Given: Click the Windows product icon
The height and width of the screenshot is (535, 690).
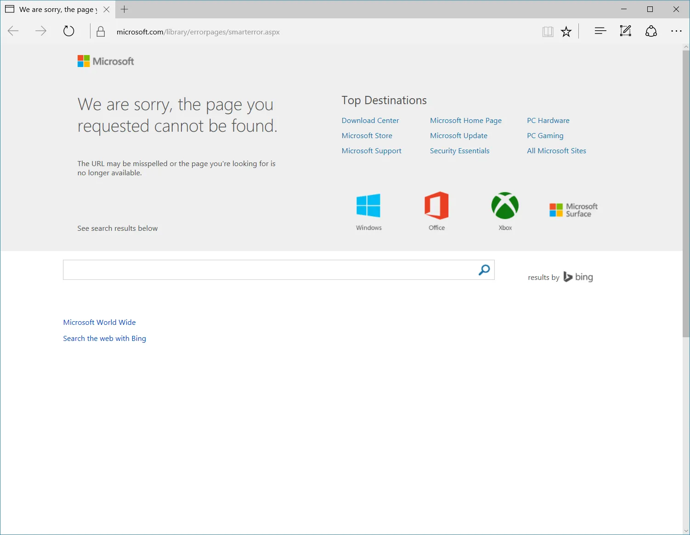Looking at the screenshot, I should point(368,206).
